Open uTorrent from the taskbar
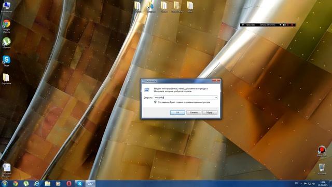Viewport: 332px width, 187px height. click(x=26, y=183)
